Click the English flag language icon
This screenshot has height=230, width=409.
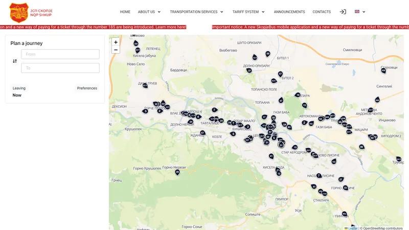tap(357, 11)
